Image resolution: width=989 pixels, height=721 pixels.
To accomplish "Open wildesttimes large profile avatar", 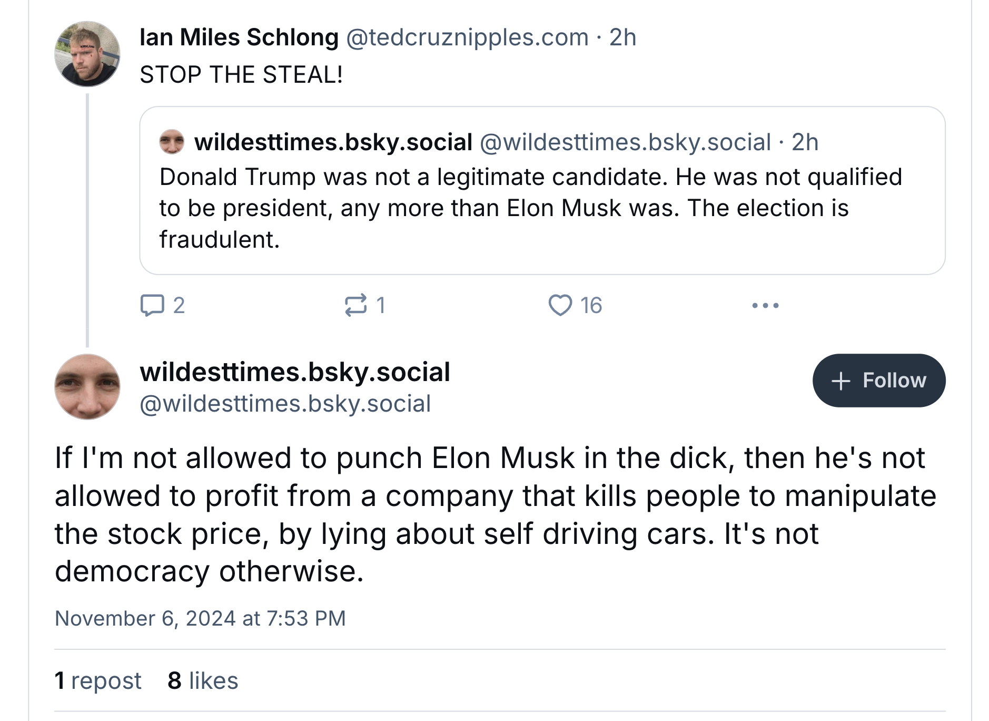I will click(87, 387).
